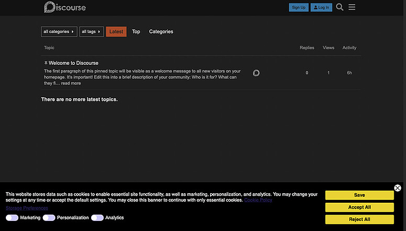Click the Discourse logo

65,7
